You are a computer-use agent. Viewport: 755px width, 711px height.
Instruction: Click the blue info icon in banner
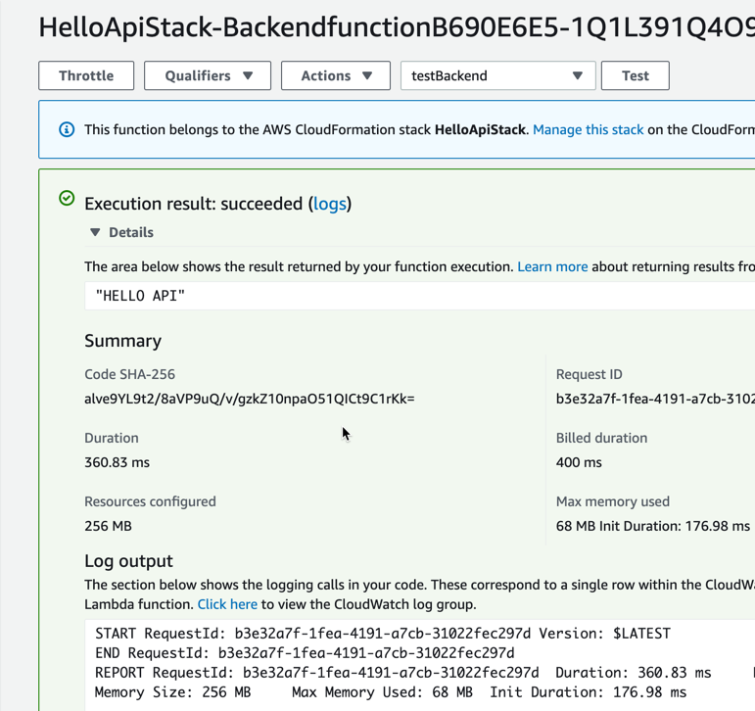tap(67, 129)
